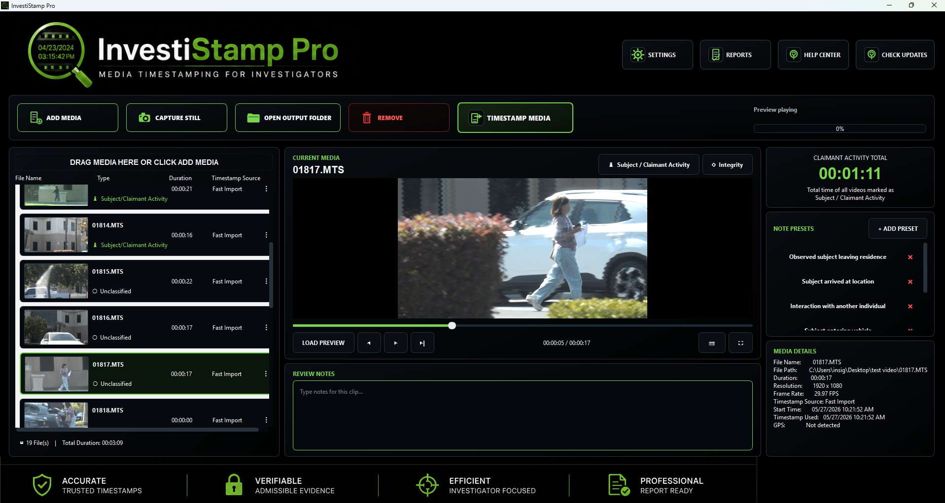
Task: Click the Unclassified label of 01815.MTS
Action: (112, 291)
